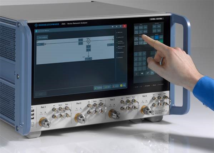
Task: Tap the backspace key on the keypad
Action: coord(142,73)
